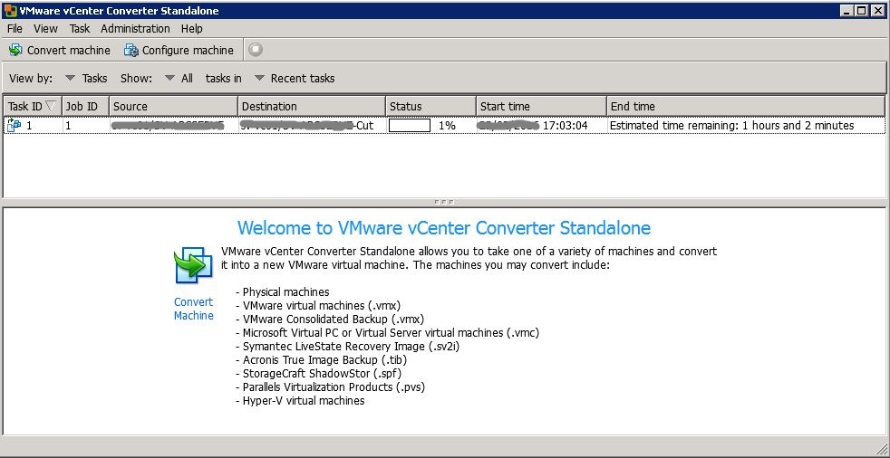Expand the Recent tasks dropdown
The width and height of the screenshot is (890, 458).
(295, 79)
